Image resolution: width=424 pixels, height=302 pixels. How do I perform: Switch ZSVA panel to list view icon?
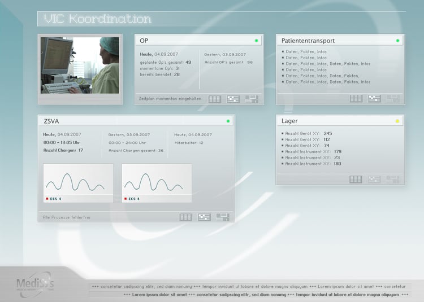pos(204,217)
